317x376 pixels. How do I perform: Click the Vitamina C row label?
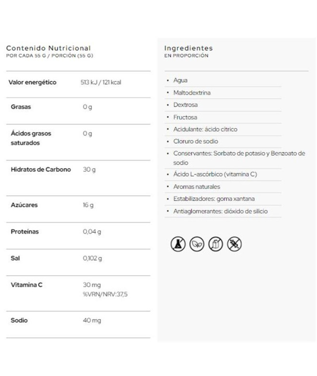coord(26,285)
